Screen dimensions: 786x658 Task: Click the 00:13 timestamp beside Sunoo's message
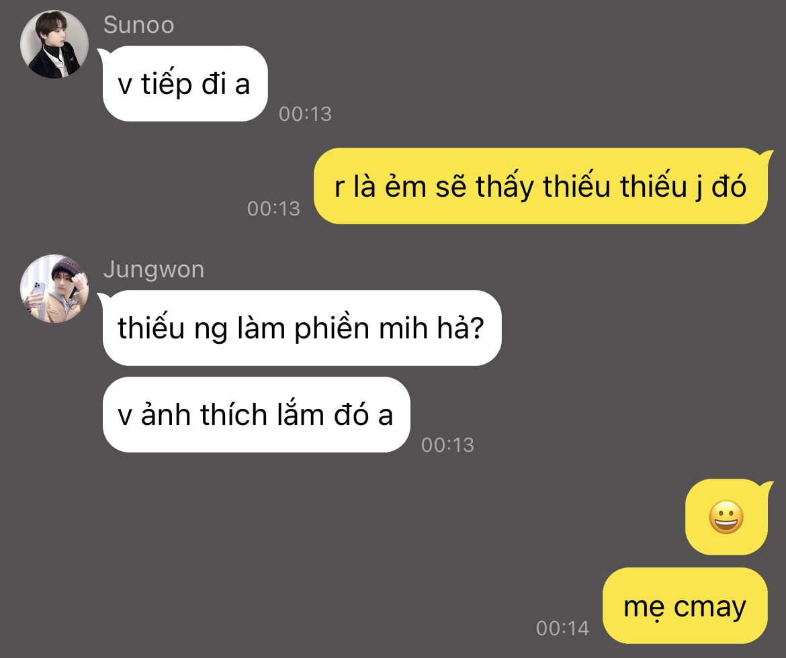pyautogui.click(x=305, y=114)
